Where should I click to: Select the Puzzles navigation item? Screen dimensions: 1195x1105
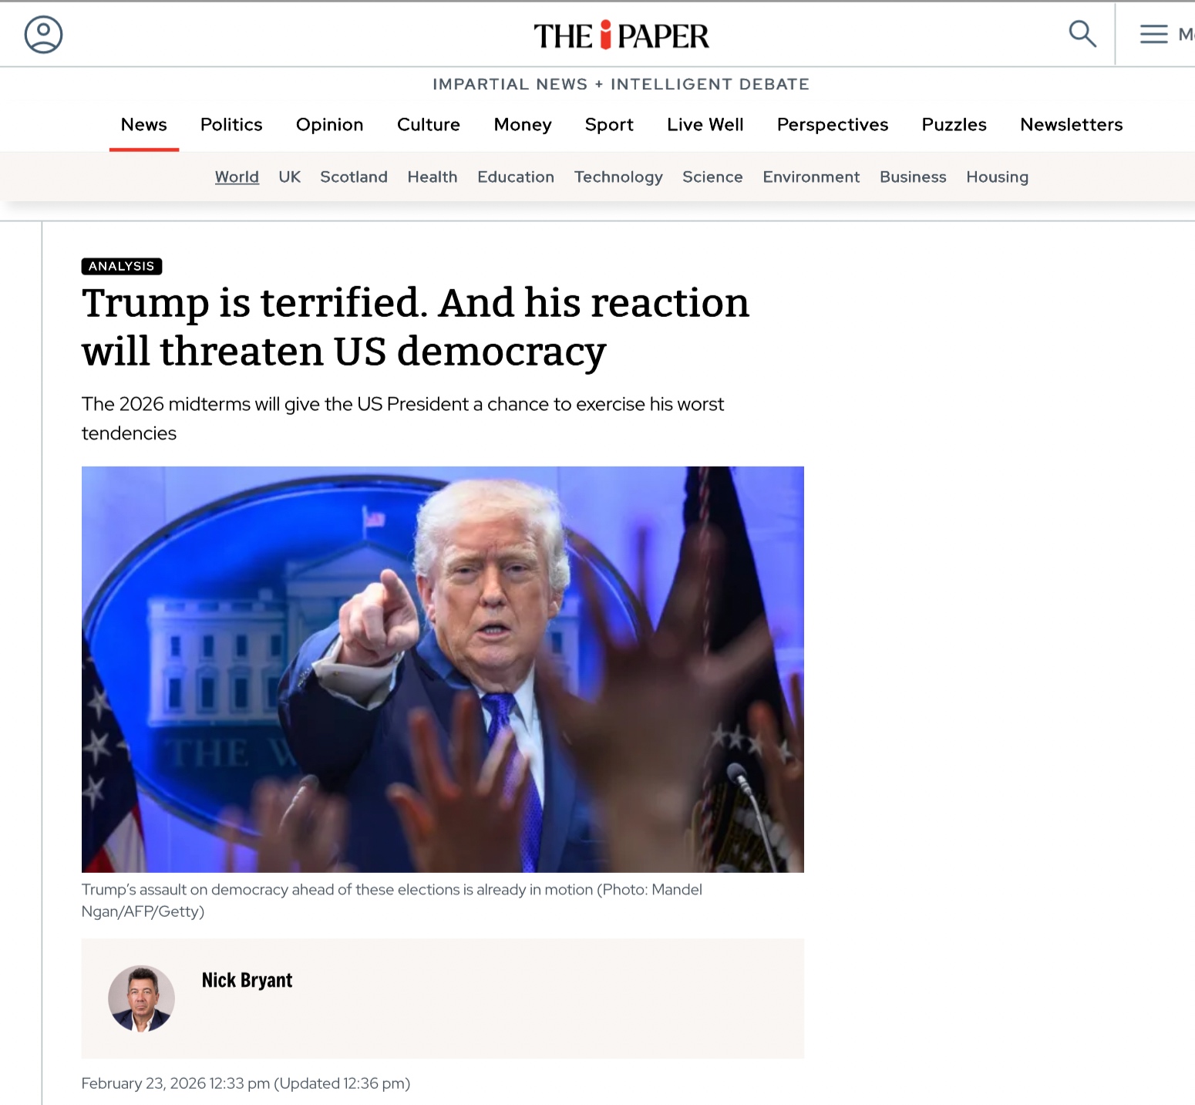(954, 125)
